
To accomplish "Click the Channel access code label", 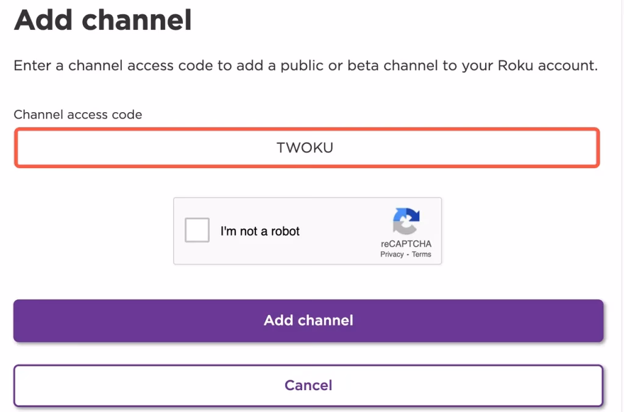I will (77, 115).
